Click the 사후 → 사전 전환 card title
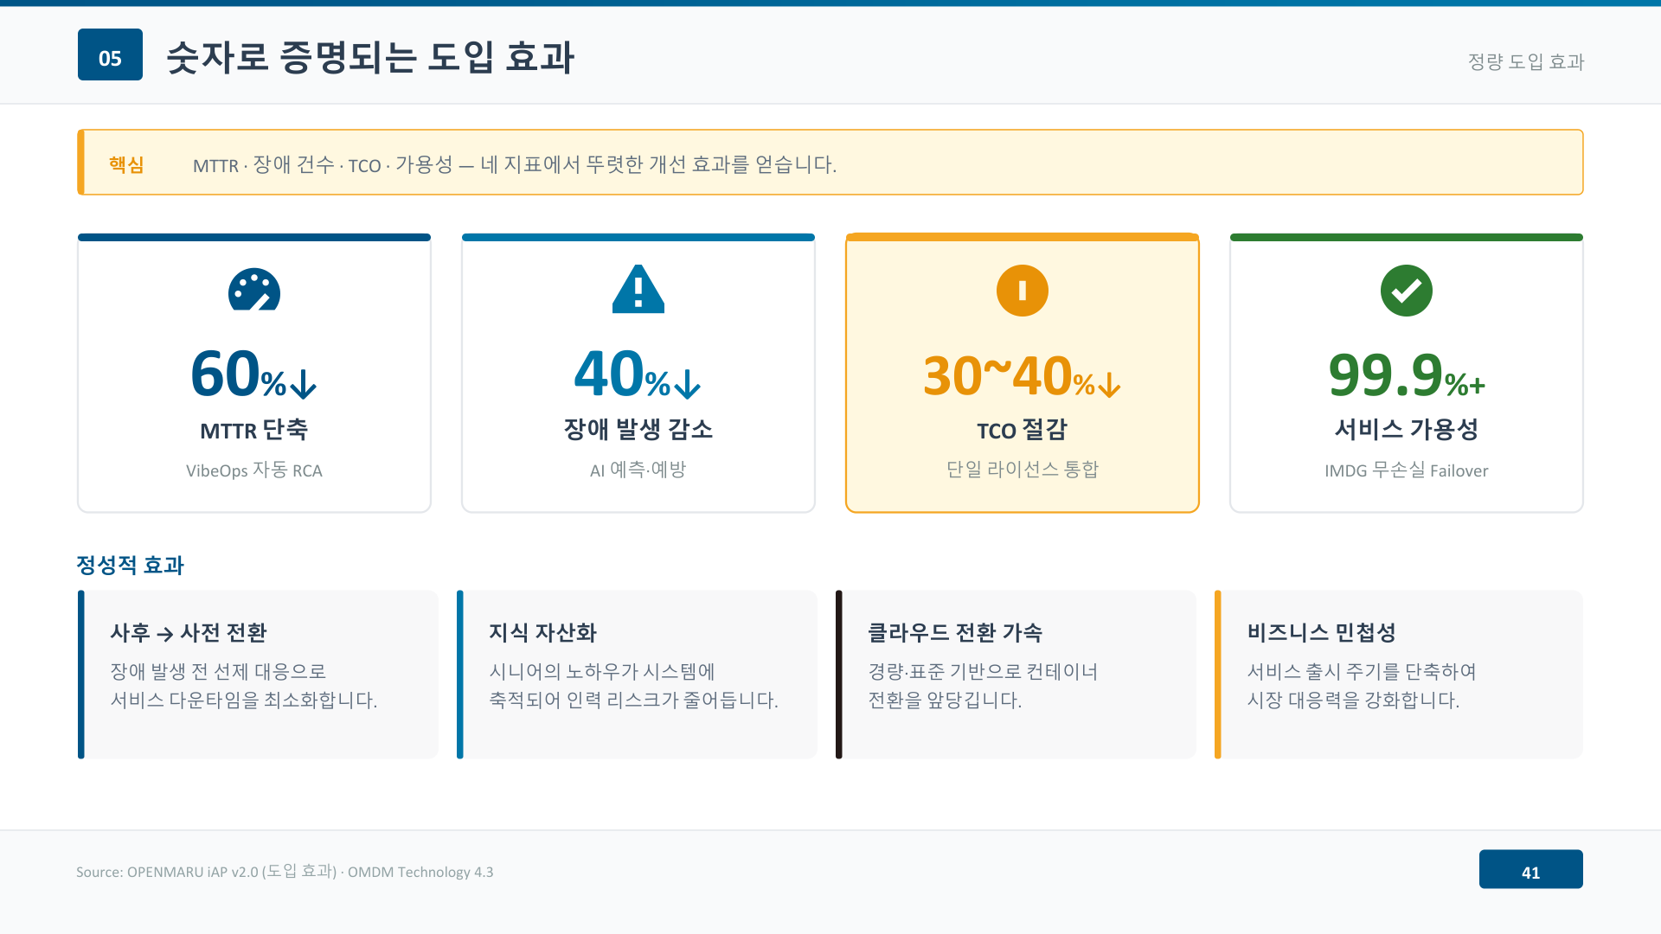The image size is (1661, 934). point(189,633)
